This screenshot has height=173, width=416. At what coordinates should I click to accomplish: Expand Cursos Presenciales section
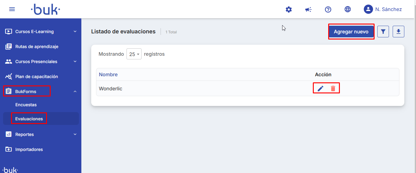click(x=41, y=62)
